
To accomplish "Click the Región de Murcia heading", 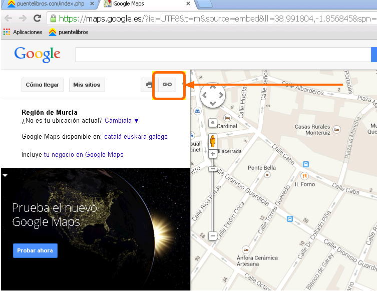I will click(50, 112).
